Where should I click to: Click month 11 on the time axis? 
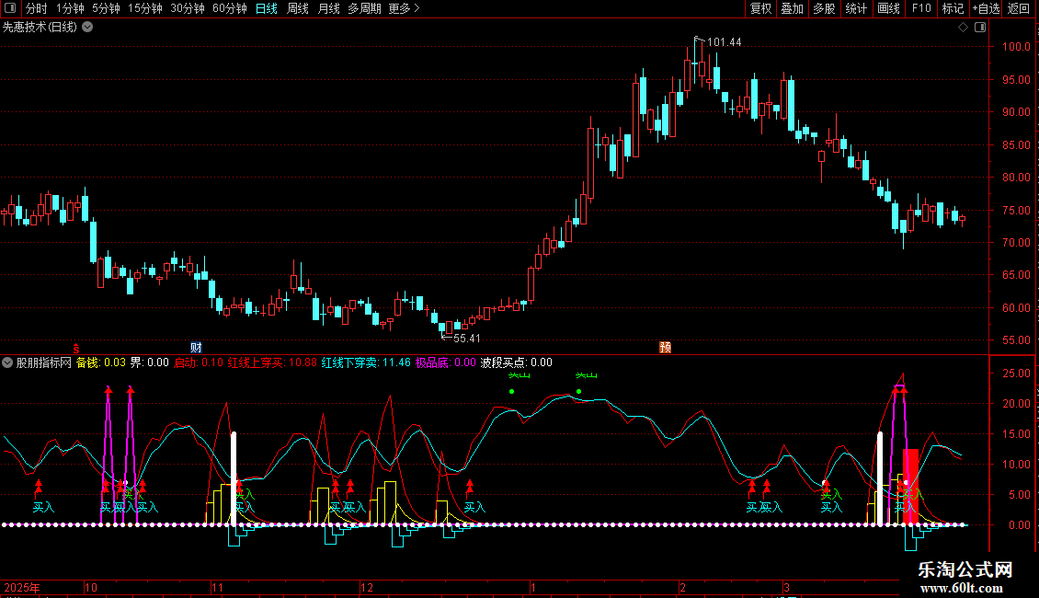[x=217, y=587]
